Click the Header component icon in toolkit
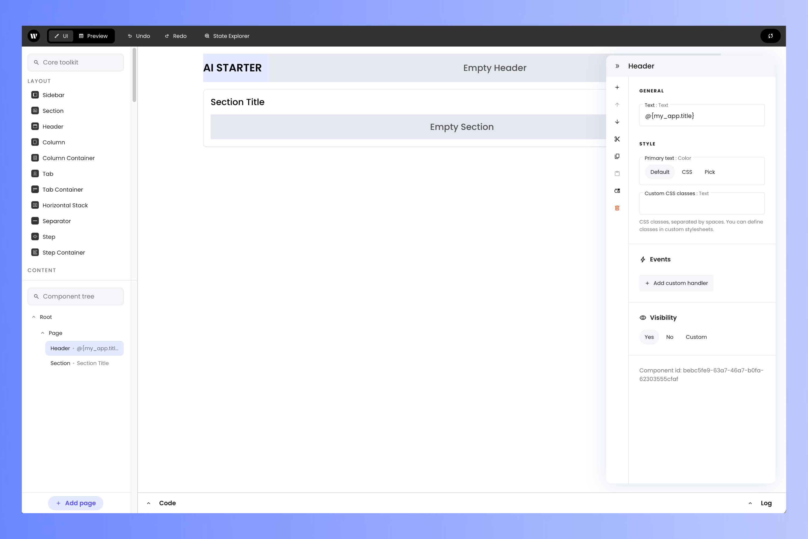Viewport: 808px width, 539px height. point(35,126)
